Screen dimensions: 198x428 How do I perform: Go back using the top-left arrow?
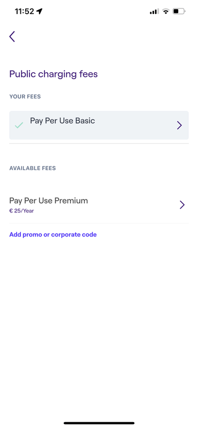pyautogui.click(x=12, y=36)
